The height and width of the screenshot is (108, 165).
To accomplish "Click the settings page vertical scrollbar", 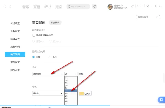I will (164, 78).
